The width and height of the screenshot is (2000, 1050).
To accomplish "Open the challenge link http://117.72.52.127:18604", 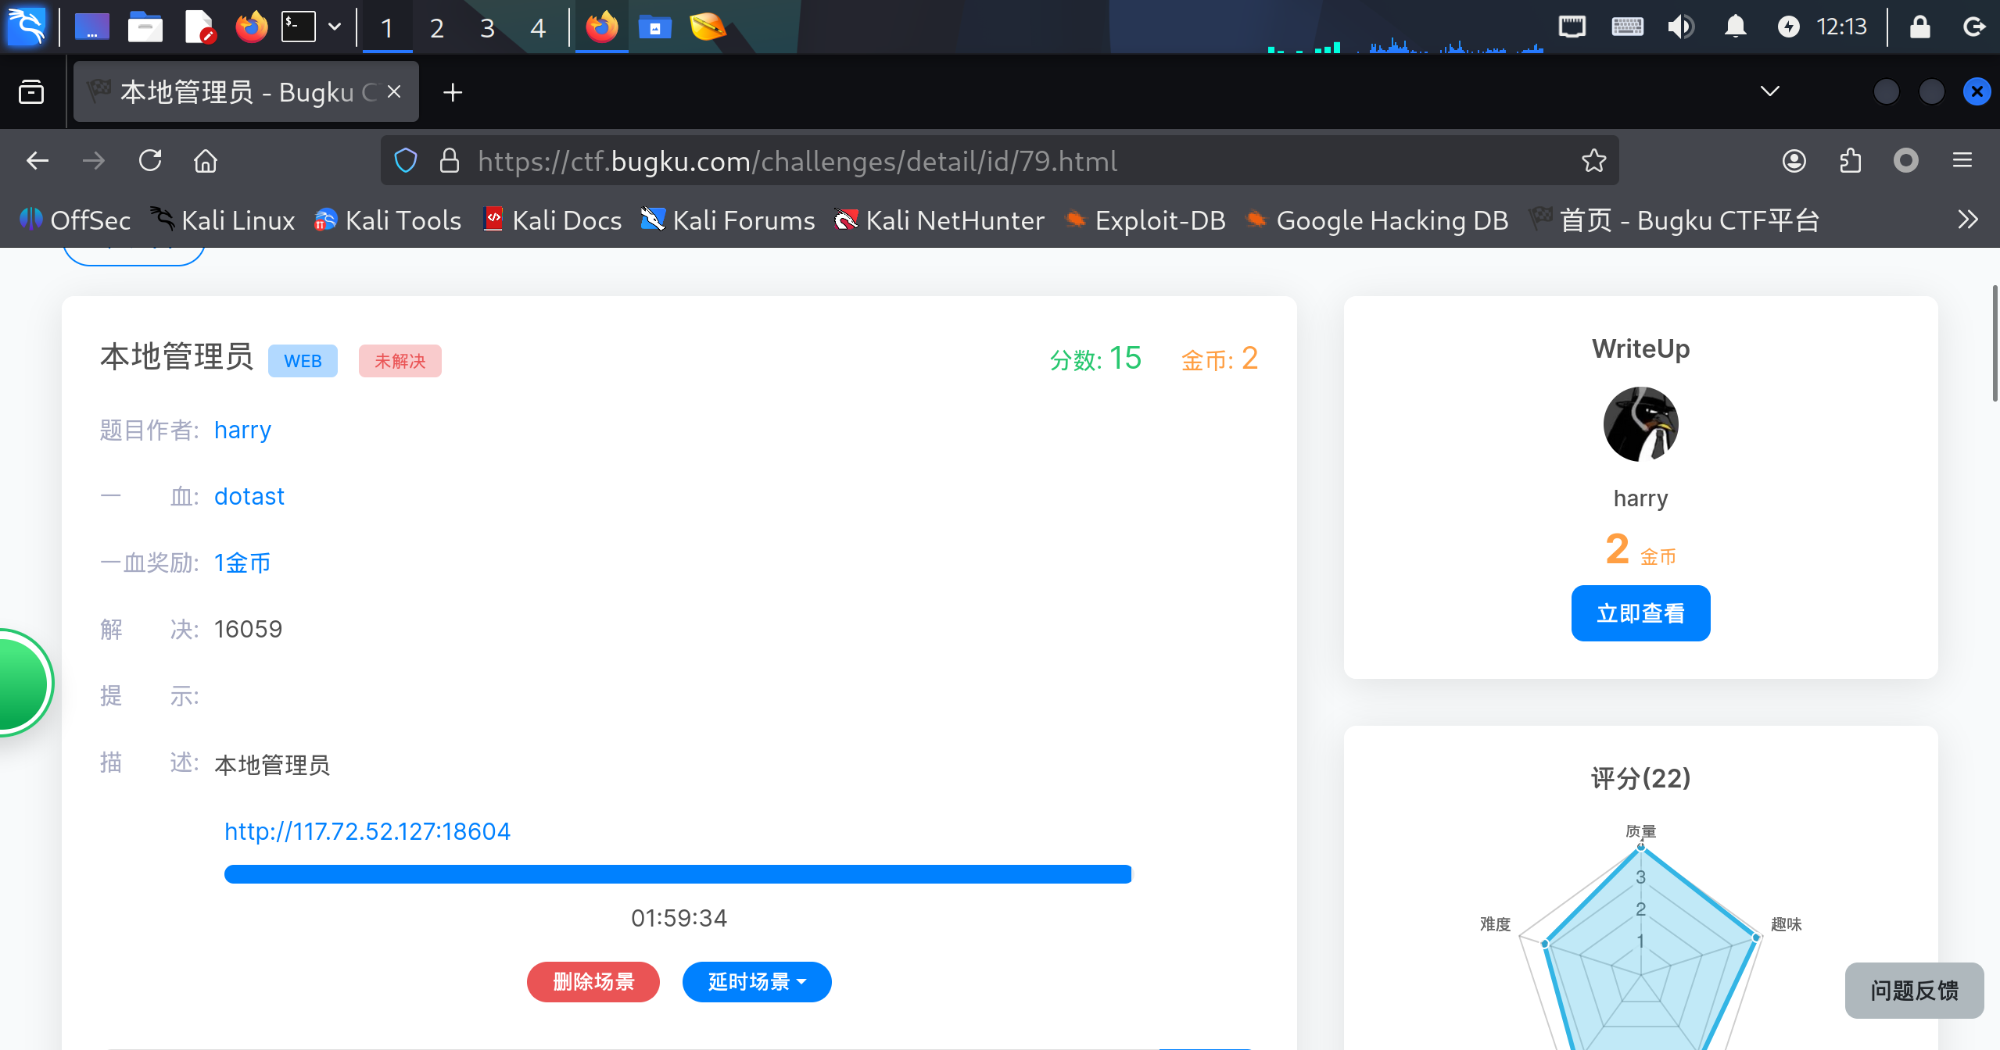I will [367, 831].
